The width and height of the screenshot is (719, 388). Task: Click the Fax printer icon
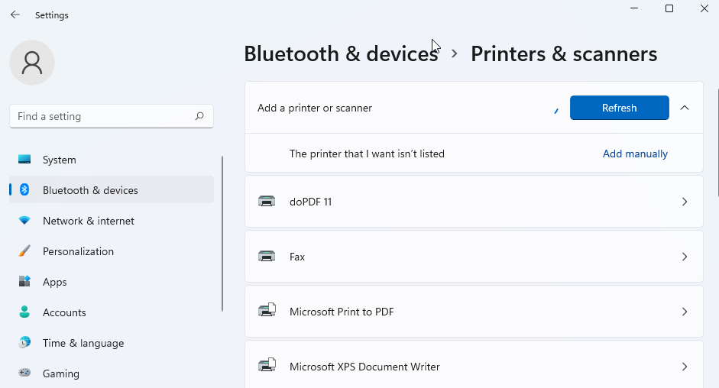(267, 256)
